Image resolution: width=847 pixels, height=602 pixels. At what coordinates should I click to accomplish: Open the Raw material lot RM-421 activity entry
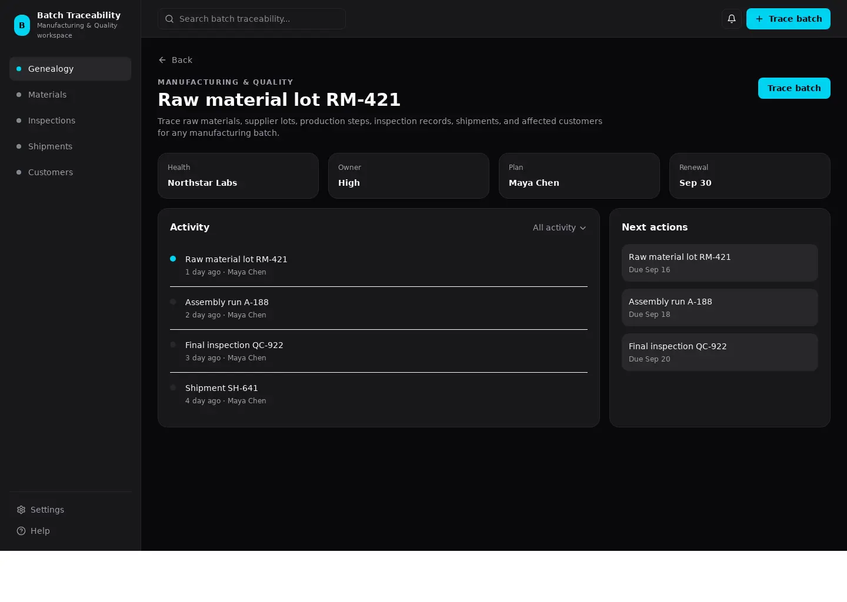click(379, 265)
